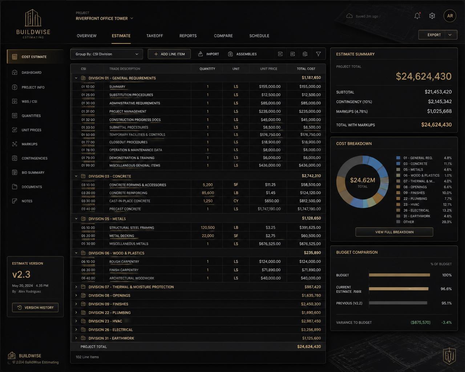Collapse Division 03 - Concrete
This screenshot has height=372, width=465.
76,176
